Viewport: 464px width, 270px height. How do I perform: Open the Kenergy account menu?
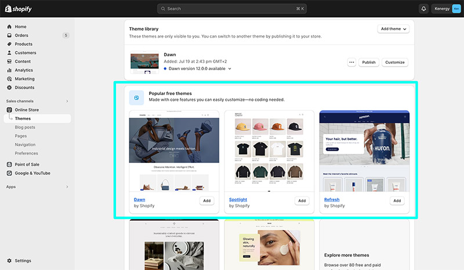point(446,9)
